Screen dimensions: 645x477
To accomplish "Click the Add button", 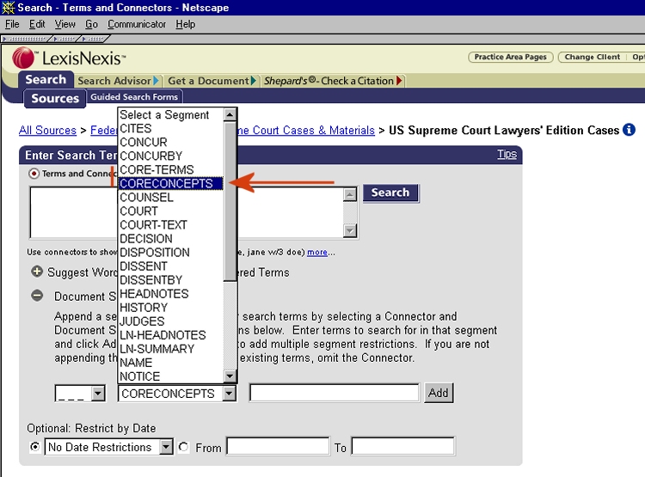I will [439, 393].
